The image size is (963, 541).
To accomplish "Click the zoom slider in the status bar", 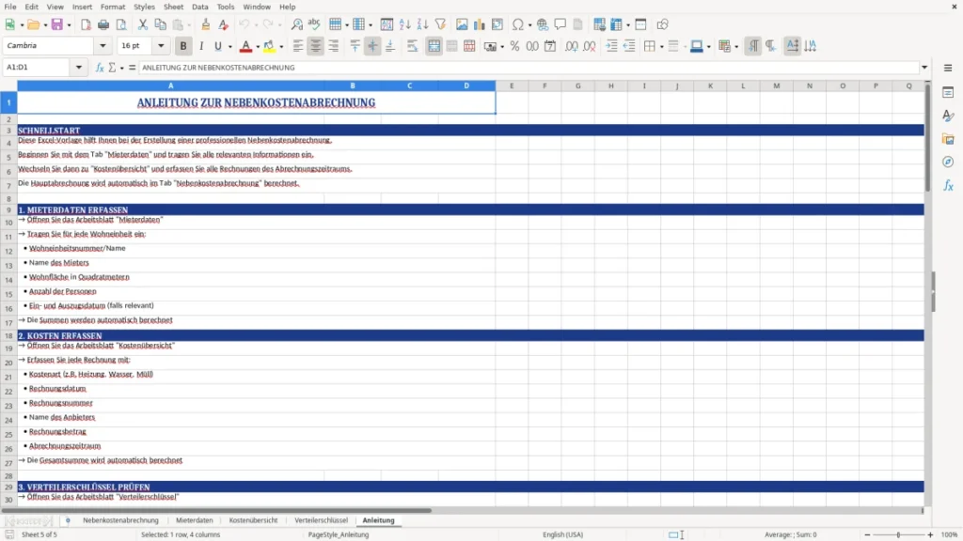I will click(x=898, y=534).
